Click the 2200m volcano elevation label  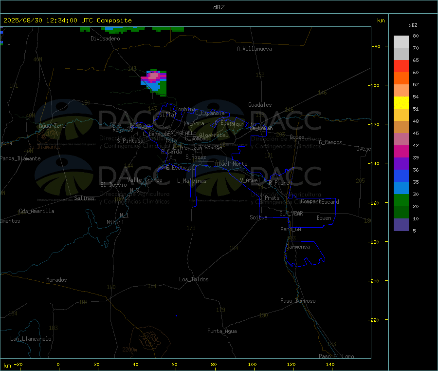(129, 350)
